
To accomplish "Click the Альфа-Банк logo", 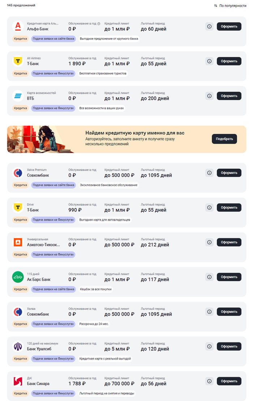I will (17, 26).
